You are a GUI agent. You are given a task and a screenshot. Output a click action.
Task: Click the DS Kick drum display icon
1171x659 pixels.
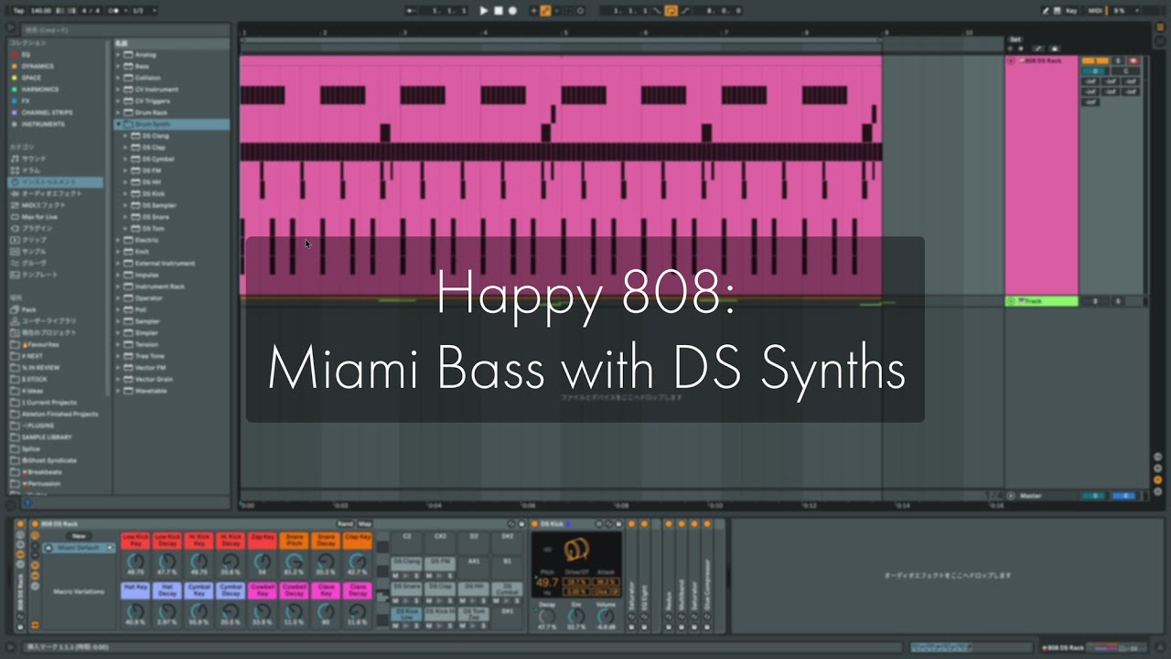(577, 551)
